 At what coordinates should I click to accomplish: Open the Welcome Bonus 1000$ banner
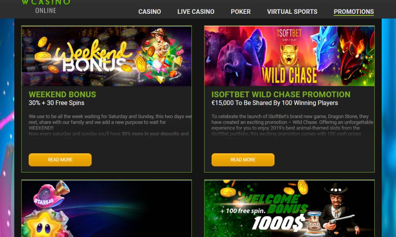pyautogui.click(x=289, y=209)
